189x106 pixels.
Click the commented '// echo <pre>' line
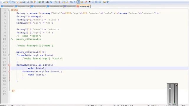click(x=29, y=36)
